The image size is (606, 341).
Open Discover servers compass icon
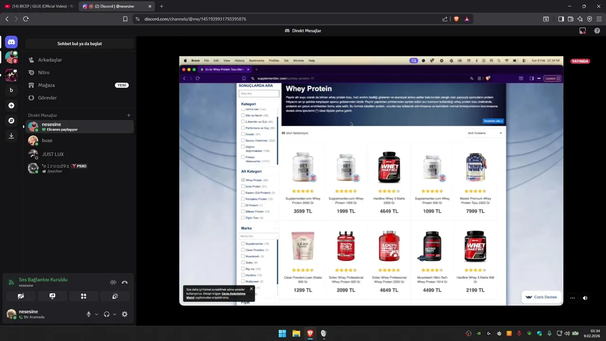(x=11, y=121)
